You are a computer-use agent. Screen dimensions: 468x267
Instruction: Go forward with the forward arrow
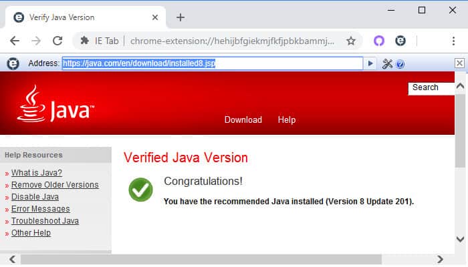pyautogui.click(x=36, y=41)
